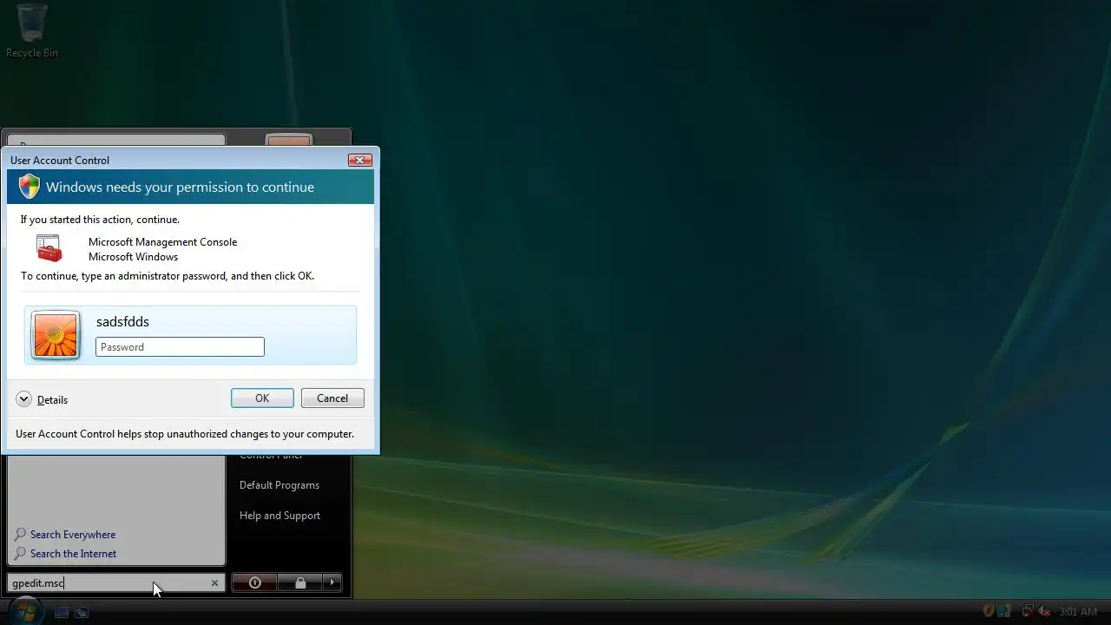Click Show Desktop quick launch icon
This screenshot has width=1111, height=625.
tap(61, 612)
